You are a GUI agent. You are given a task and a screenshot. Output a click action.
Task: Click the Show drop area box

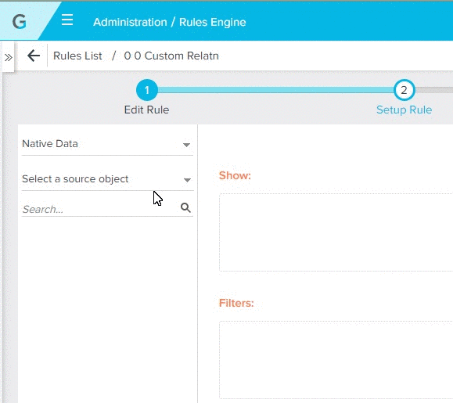[x=336, y=232]
